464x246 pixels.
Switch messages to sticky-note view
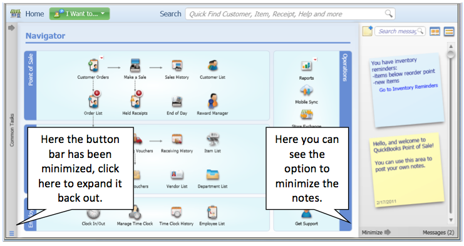click(435, 31)
